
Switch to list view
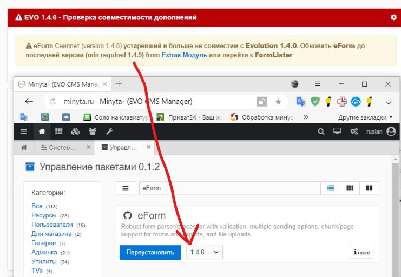tap(331, 188)
